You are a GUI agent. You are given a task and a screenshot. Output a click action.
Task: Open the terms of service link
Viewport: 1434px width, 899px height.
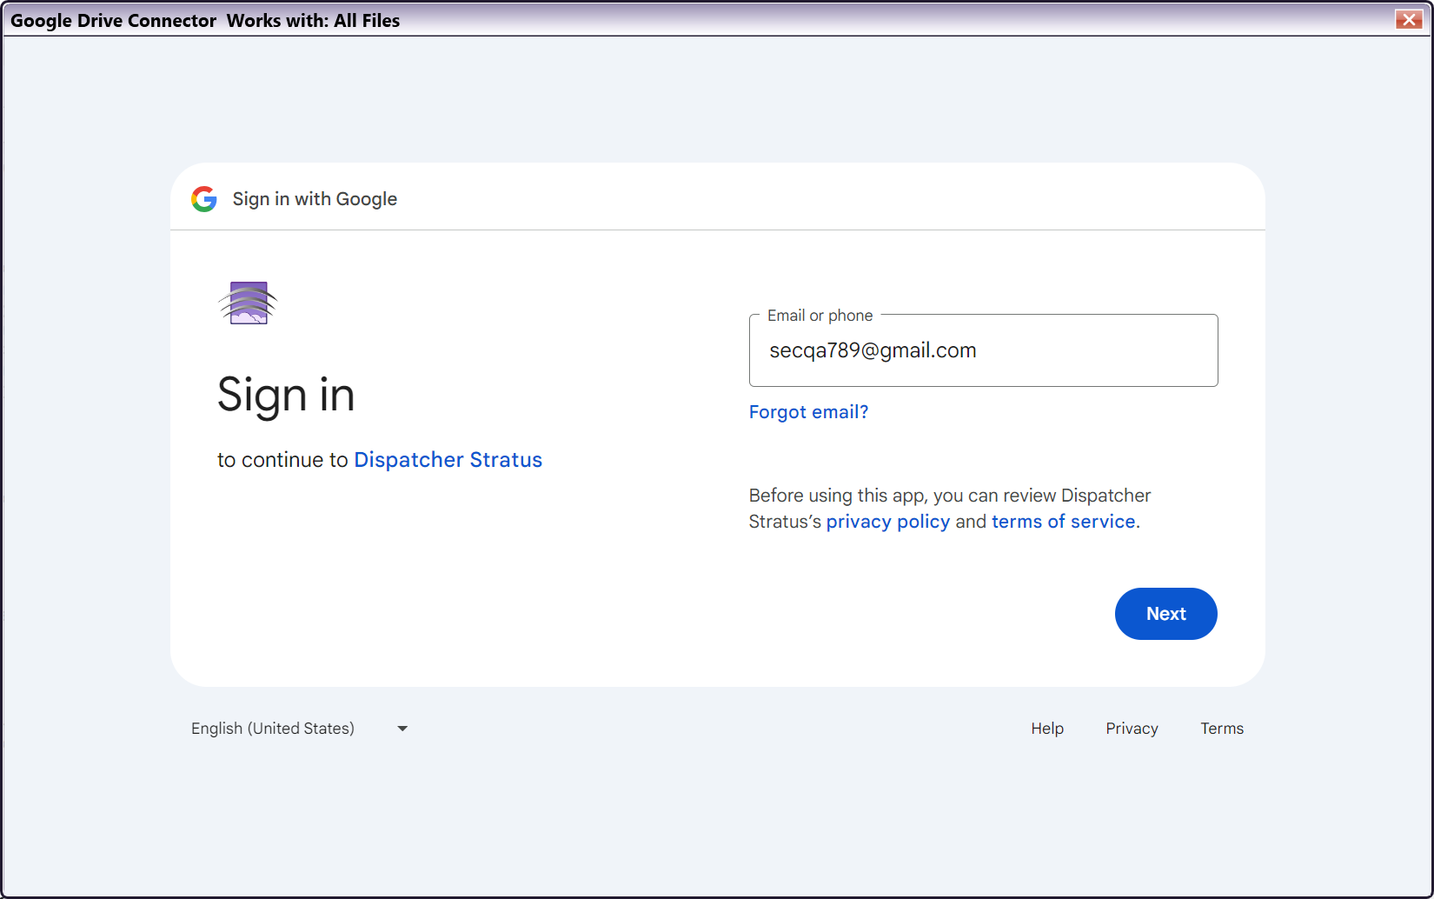tap(1064, 522)
